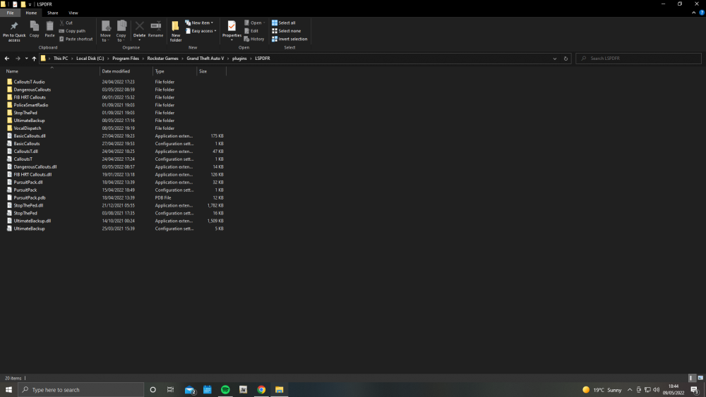Viewport: 706px width, 397px height.
Task: Select the UltimateBackup.dll file
Action: point(32,221)
